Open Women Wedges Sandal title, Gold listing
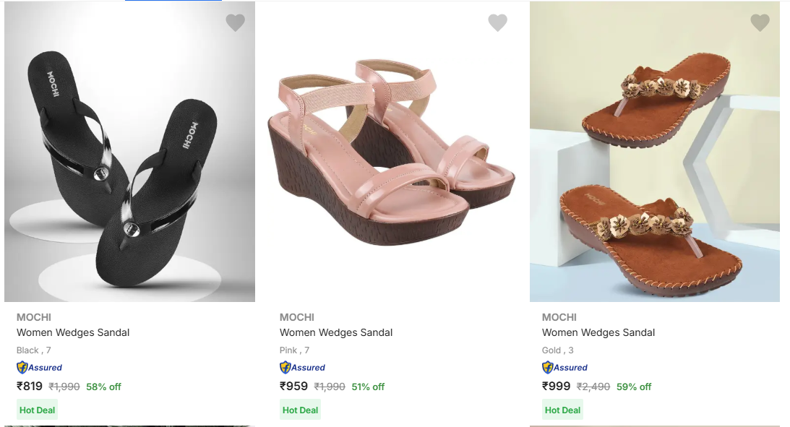The width and height of the screenshot is (790, 427). 598,332
